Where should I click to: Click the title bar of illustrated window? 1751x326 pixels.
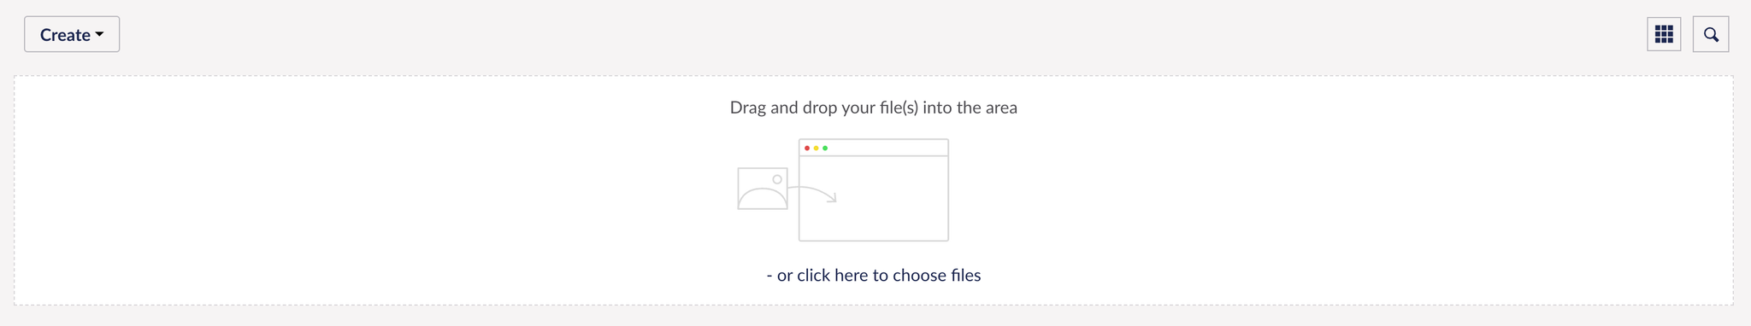tap(874, 148)
